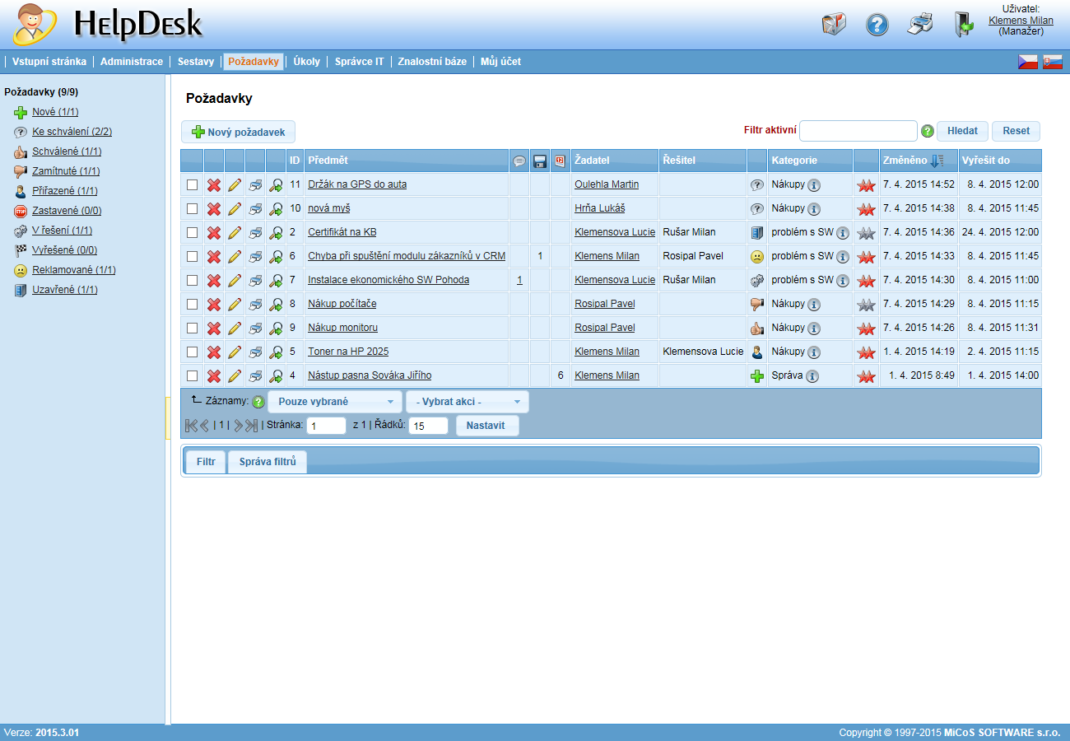This screenshot has width=1070, height=741.
Task: Click the green help icon beside Hledat
Action: click(928, 131)
